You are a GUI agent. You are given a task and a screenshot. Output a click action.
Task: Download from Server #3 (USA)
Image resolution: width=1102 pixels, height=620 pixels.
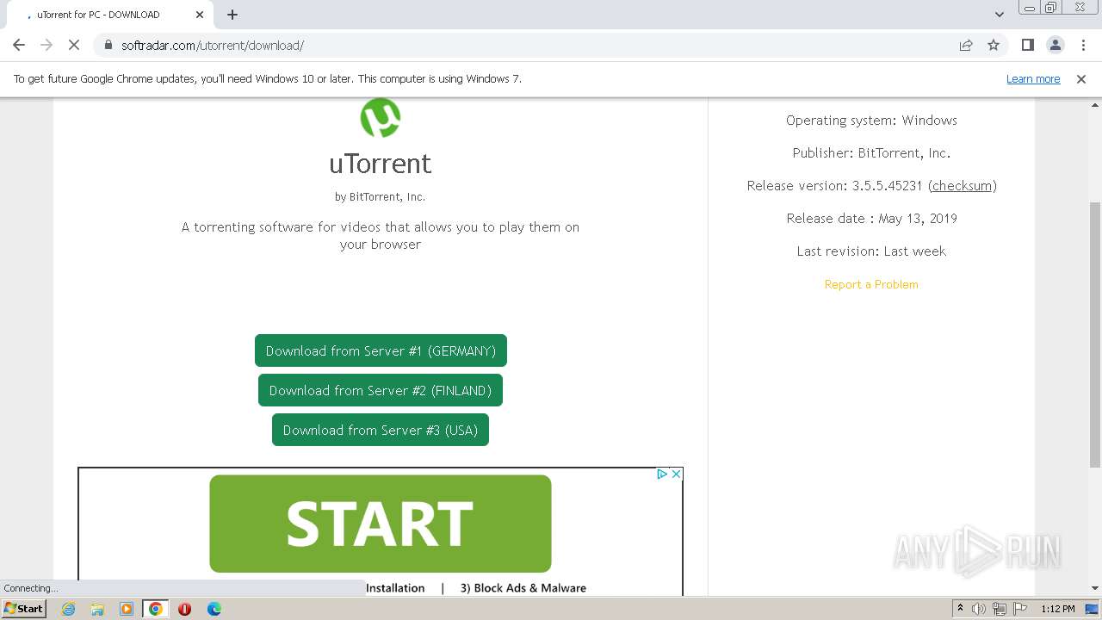(x=381, y=430)
